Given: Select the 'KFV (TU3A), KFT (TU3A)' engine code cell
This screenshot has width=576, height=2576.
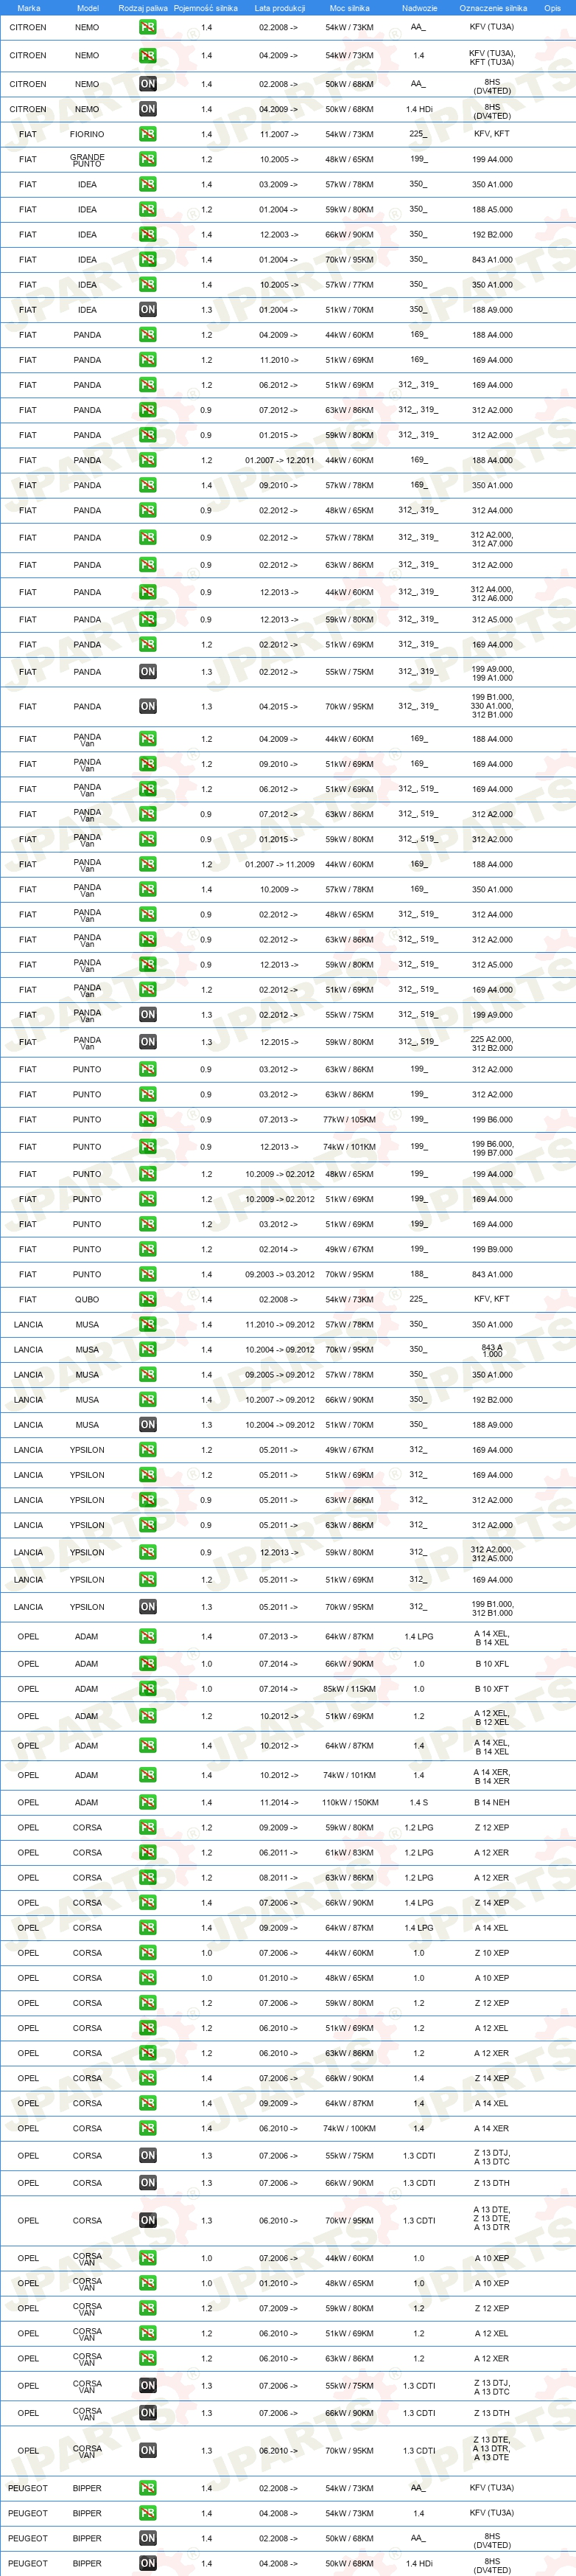Looking at the screenshot, I should tap(492, 57).
